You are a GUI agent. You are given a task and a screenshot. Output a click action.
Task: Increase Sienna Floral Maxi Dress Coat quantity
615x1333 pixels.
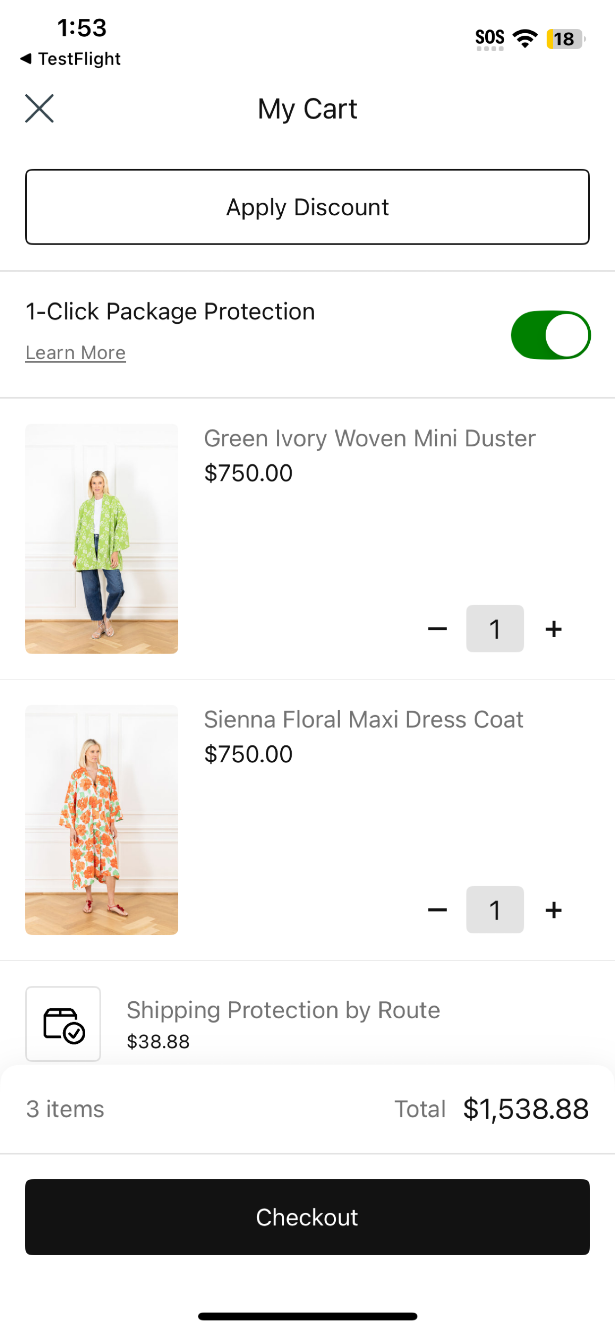point(554,909)
